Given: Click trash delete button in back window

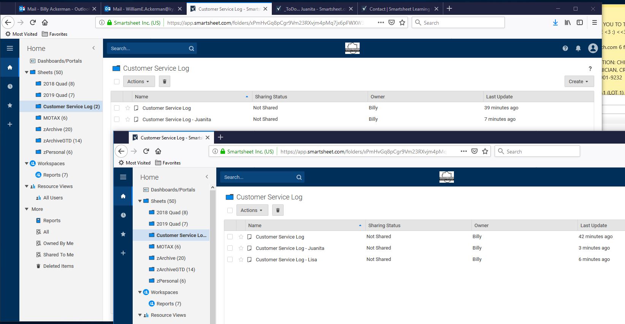Looking at the screenshot, I should (x=164, y=81).
